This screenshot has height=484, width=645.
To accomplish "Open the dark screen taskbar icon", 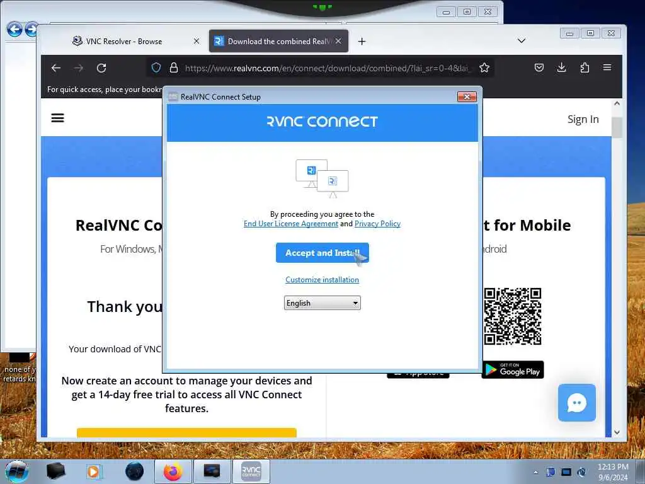I will click(212, 471).
